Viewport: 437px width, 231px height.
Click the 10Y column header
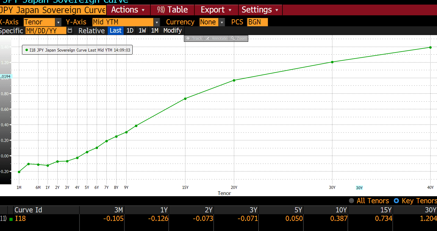[326, 210]
